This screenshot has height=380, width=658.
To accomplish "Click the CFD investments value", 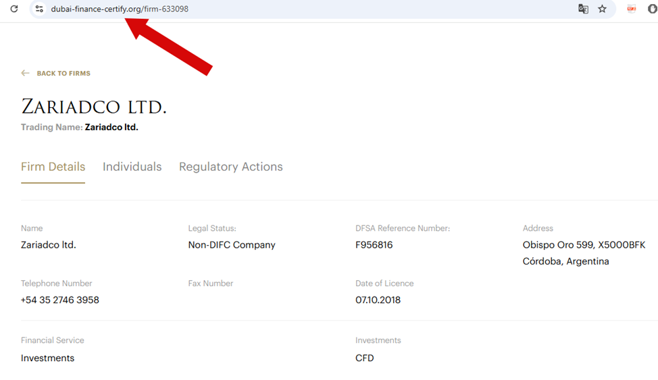I will click(x=364, y=358).
